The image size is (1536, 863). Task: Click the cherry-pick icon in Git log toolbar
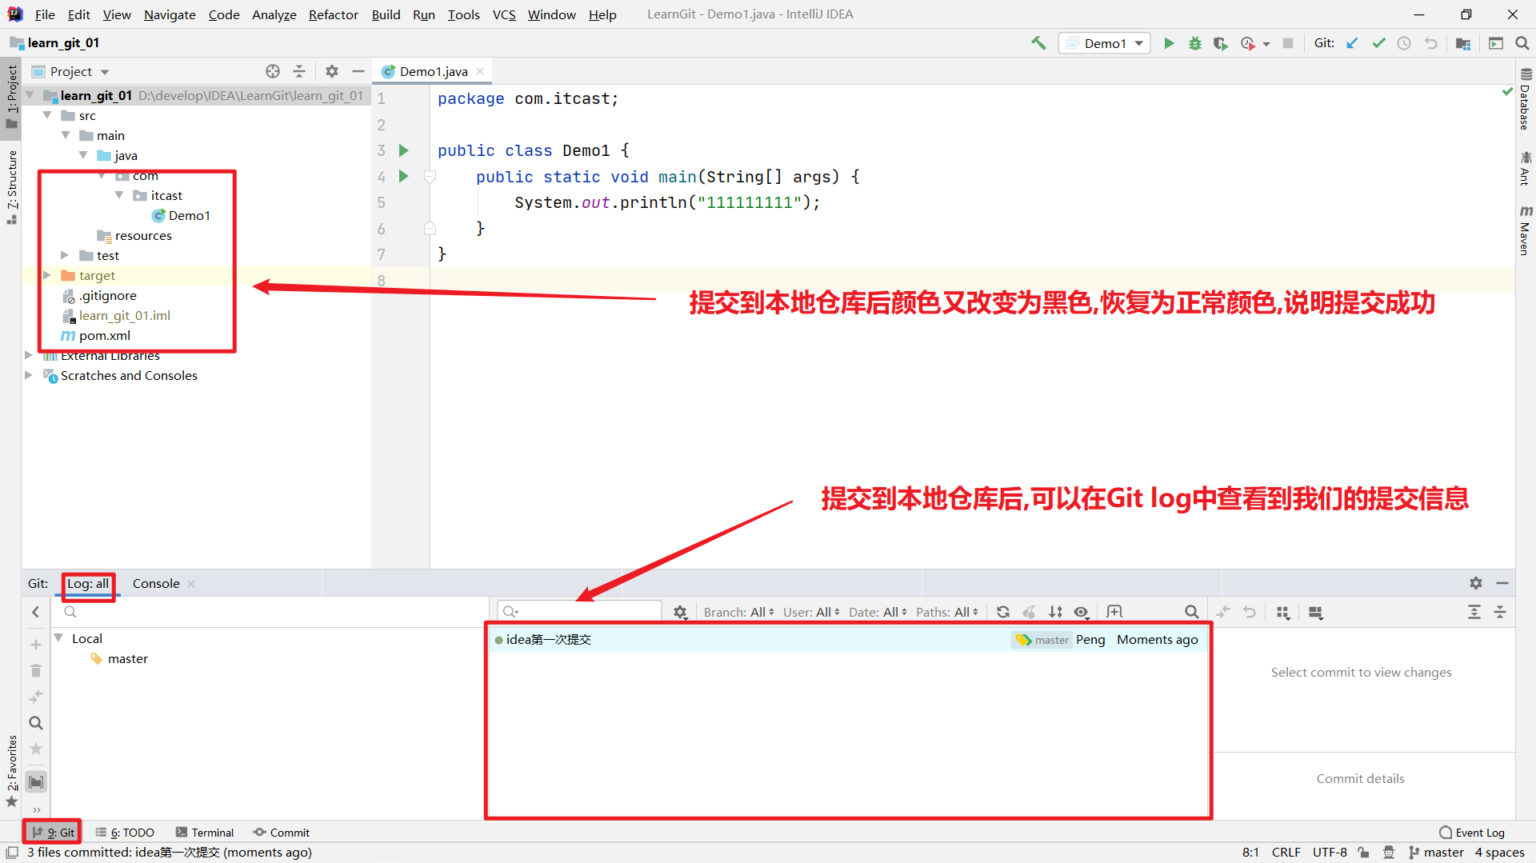point(1030,612)
